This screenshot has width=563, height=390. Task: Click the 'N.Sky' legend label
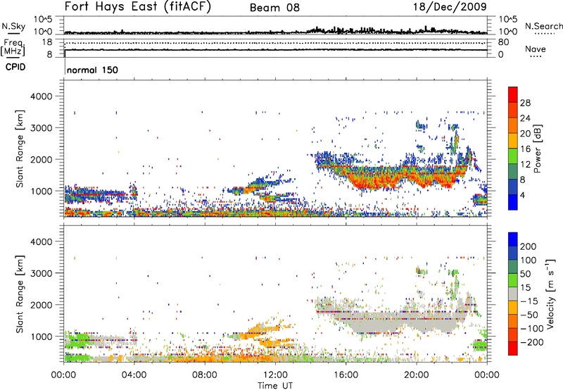click(x=13, y=26)
